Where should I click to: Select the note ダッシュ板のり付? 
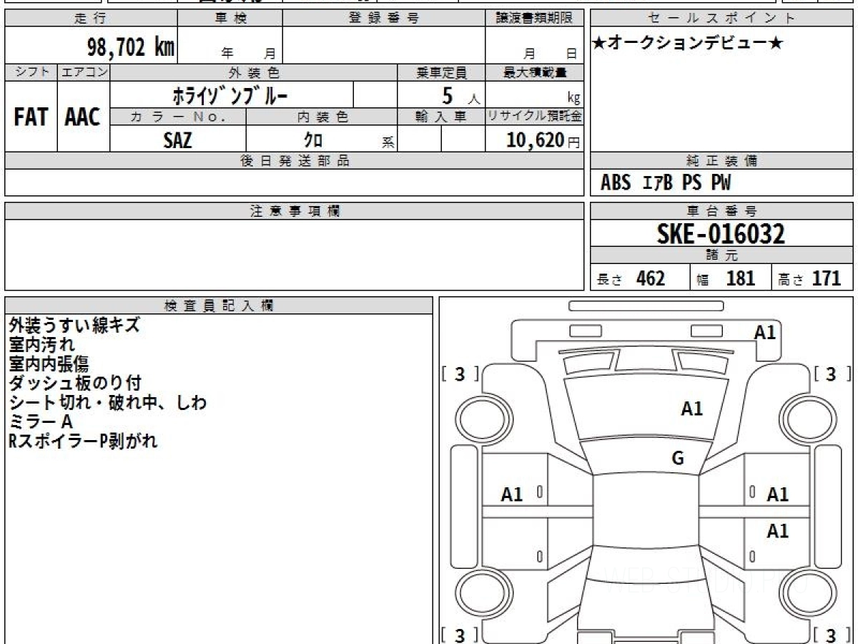pyautogui.click(x=75, y=384)
